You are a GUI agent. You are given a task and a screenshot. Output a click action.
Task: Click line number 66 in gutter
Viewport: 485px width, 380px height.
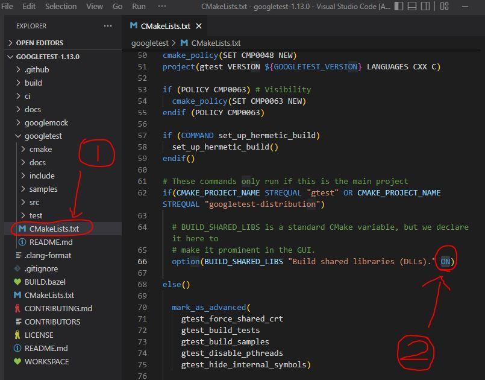pos(142,262)
